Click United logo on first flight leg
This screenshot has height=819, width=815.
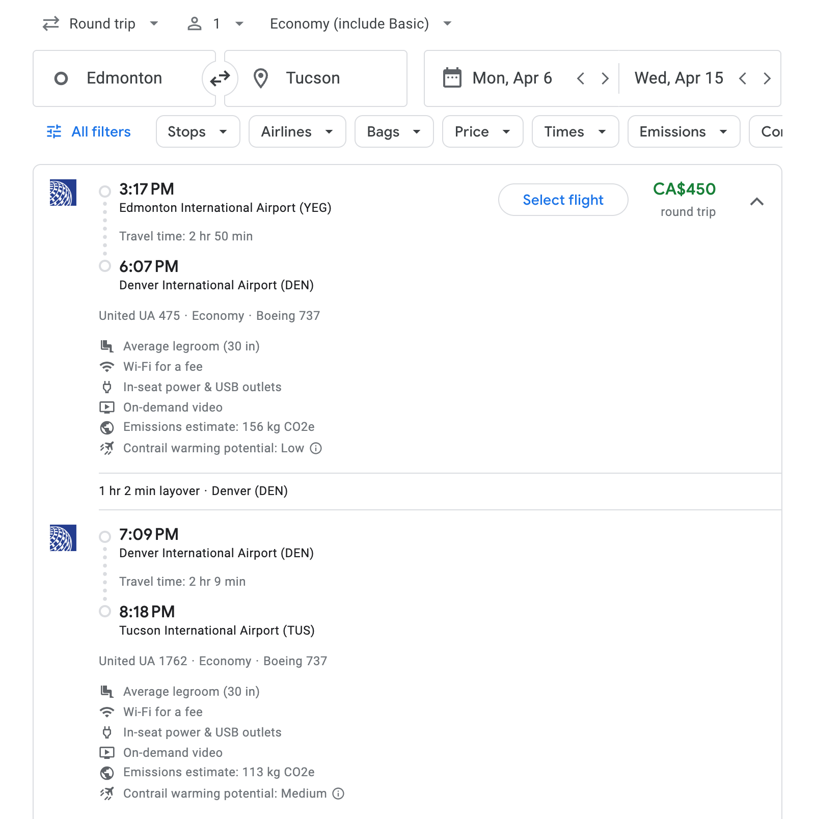pos(63,193)
